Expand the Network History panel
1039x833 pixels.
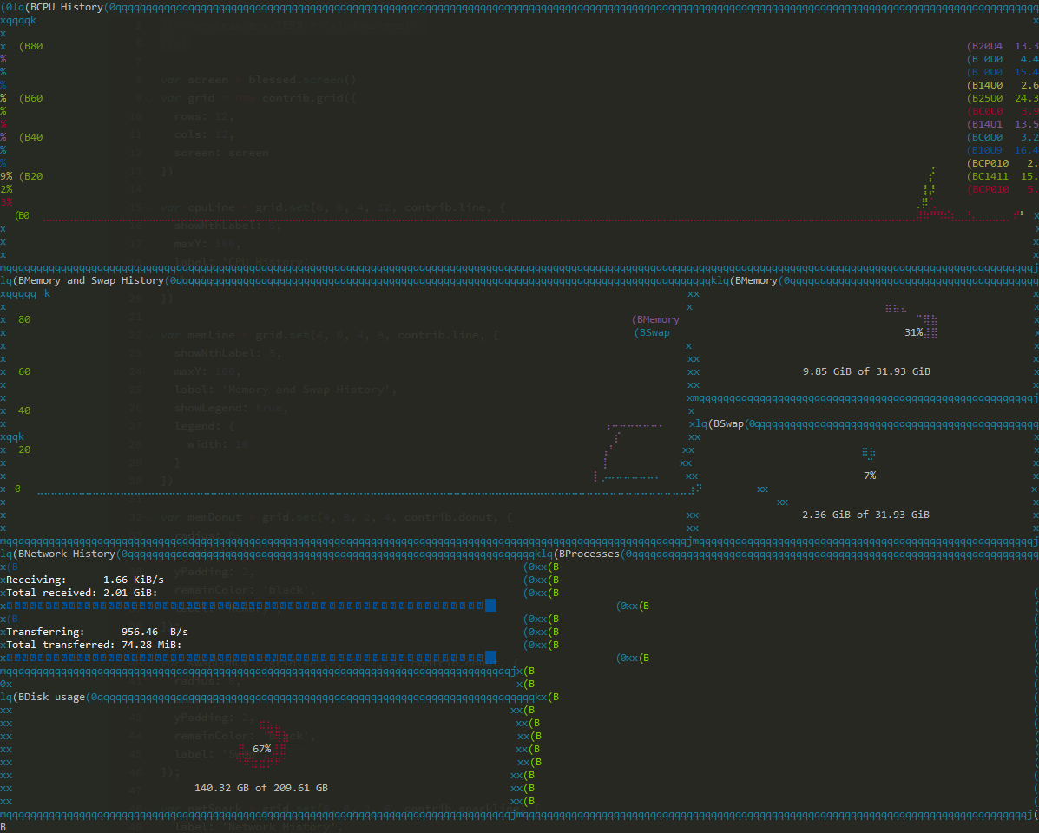click(x=61, y=553)
